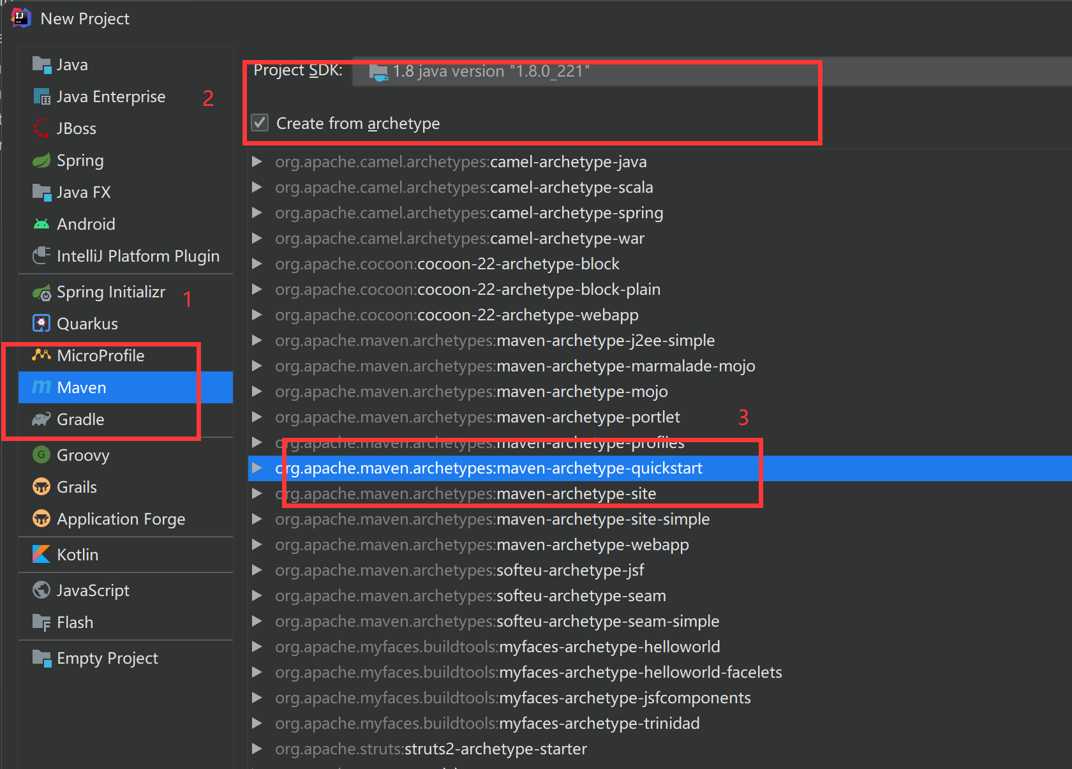Select the softeu-archetype-seam archetype
The height and width of the screenshot is (769, 1072).
(x=660, y=595)
